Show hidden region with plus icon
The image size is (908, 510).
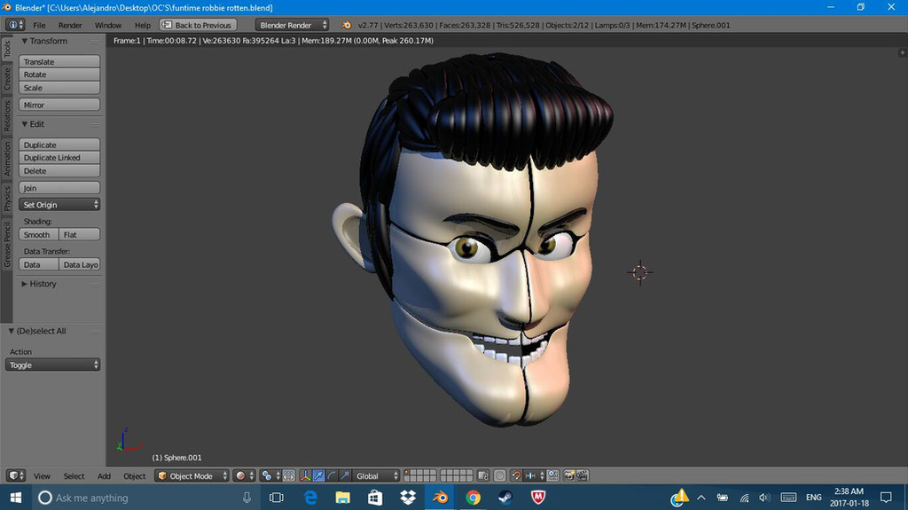(x=902, y=52)
